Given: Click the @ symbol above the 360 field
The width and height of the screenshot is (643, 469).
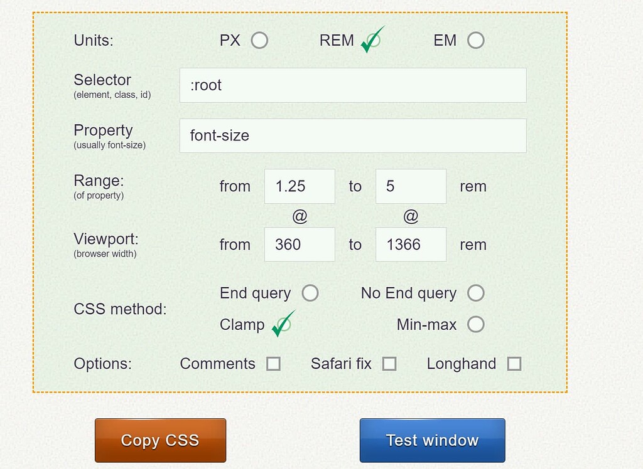Looking at the screenshot, I should pyautogui.click(x=300, y=216).
